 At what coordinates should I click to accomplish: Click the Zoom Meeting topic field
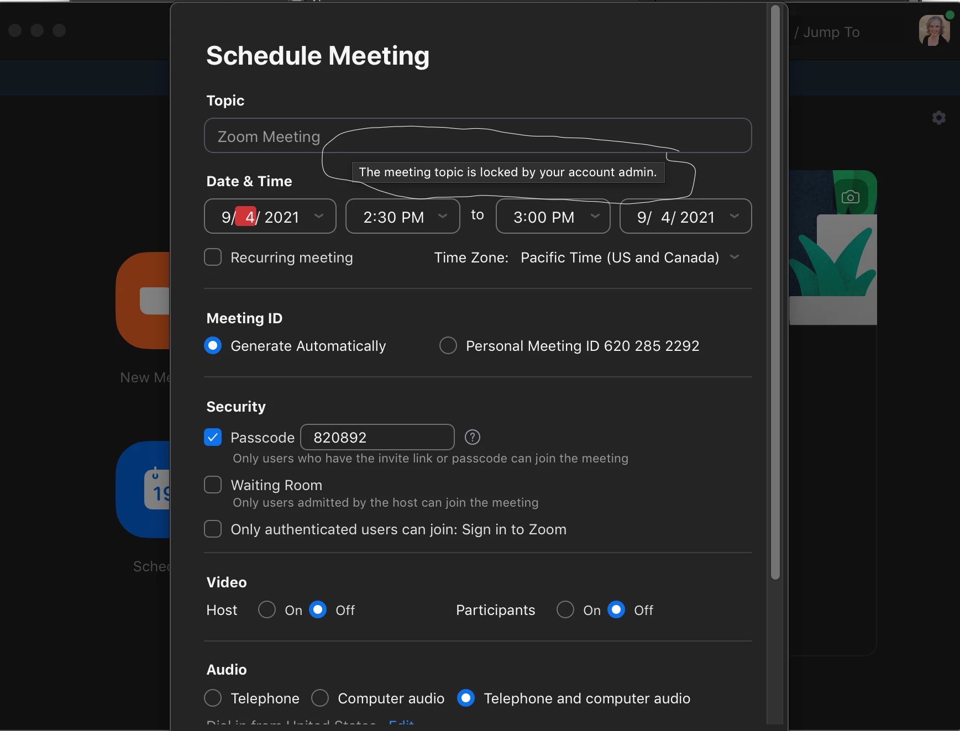[x=478, y=135]
